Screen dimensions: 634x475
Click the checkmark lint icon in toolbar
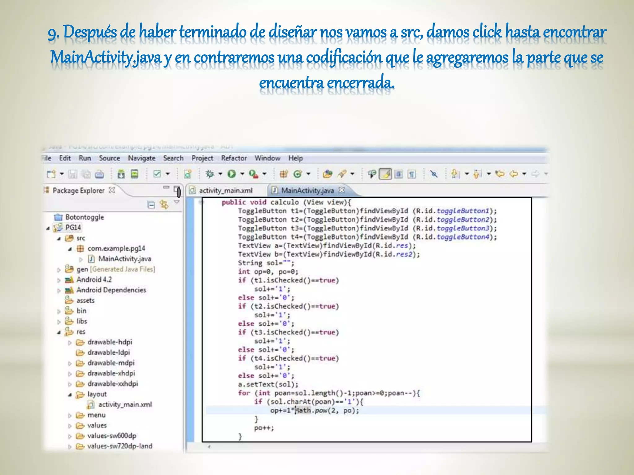(x=157, y=174)
